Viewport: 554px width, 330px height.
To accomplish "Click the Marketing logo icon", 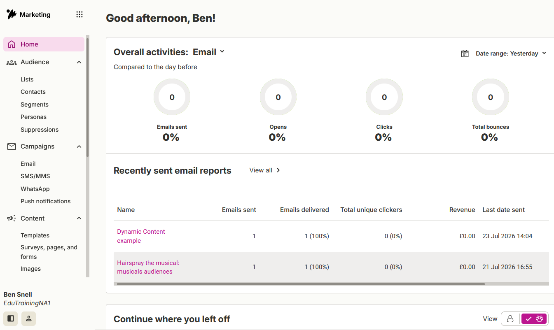I will tap(11, 14).
